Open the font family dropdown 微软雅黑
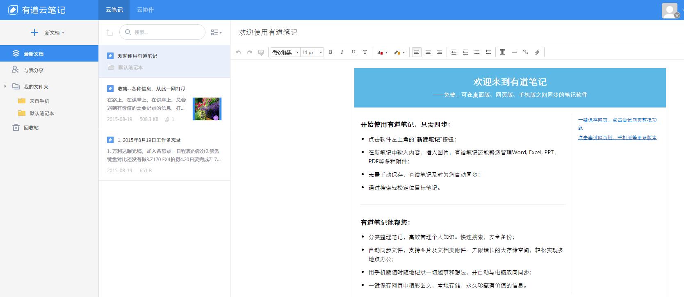 (285, 52)
